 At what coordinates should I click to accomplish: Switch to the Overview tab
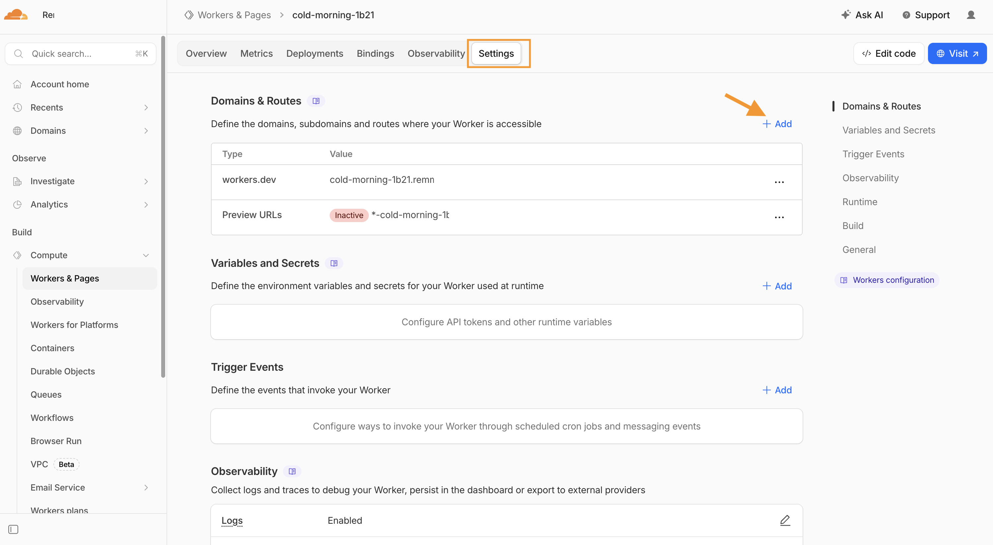click(x=206, y=54)
